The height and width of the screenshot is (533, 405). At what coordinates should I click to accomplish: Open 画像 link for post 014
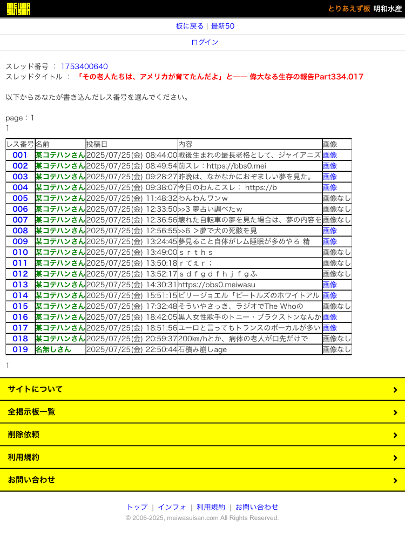click(x=330, y=295)
